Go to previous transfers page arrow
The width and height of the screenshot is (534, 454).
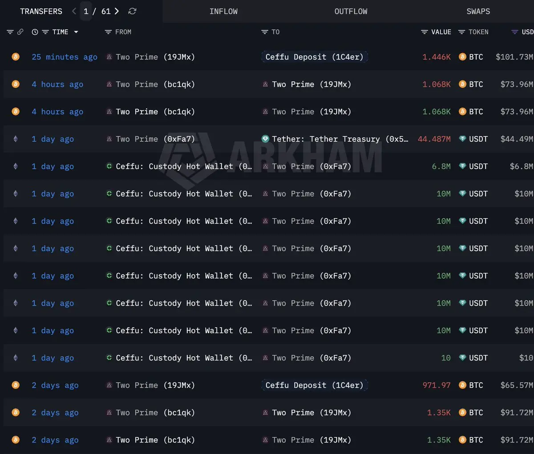click(74, 11)
